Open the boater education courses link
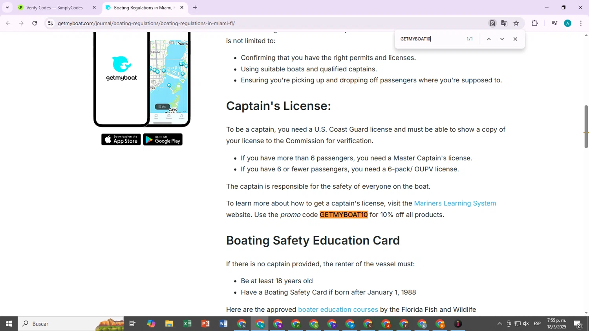589x331 pixels. click(x=338, y=309)
